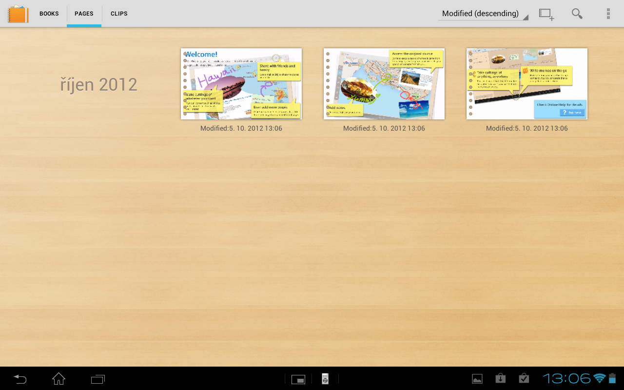This screenshot has height=390, width=624.
Task: Open the overflow options menu
Action: click(x=608, y=14)
